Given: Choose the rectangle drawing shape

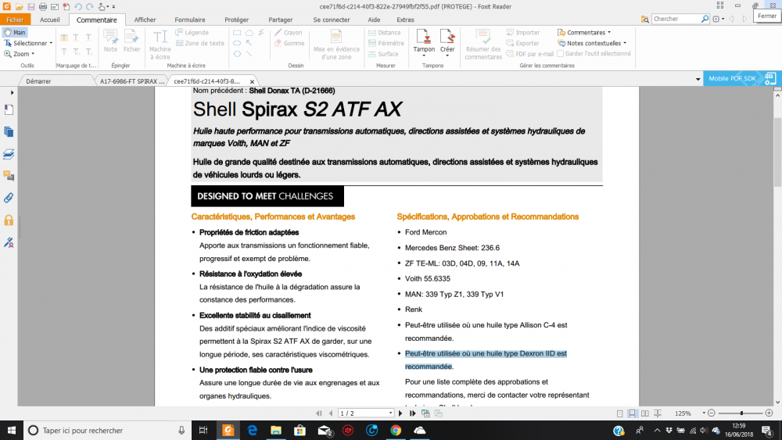Looking at the screenshot, I should coord(237,32).
